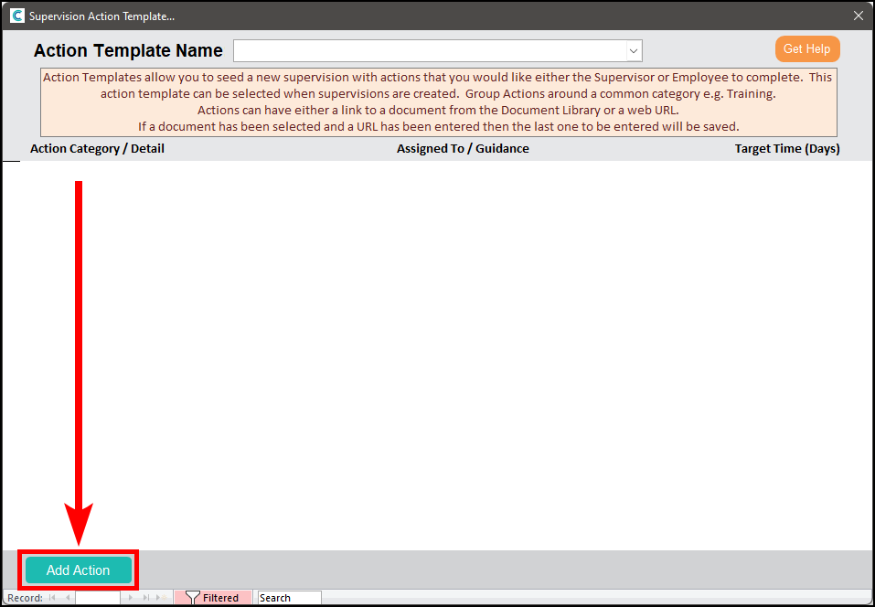Screen dimensions: 875x607
Task: Go to the previous record
Action: 68,598
